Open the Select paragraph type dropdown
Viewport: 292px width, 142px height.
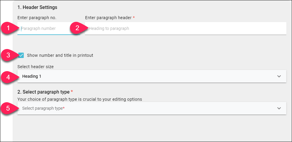[x=152, y=108]
